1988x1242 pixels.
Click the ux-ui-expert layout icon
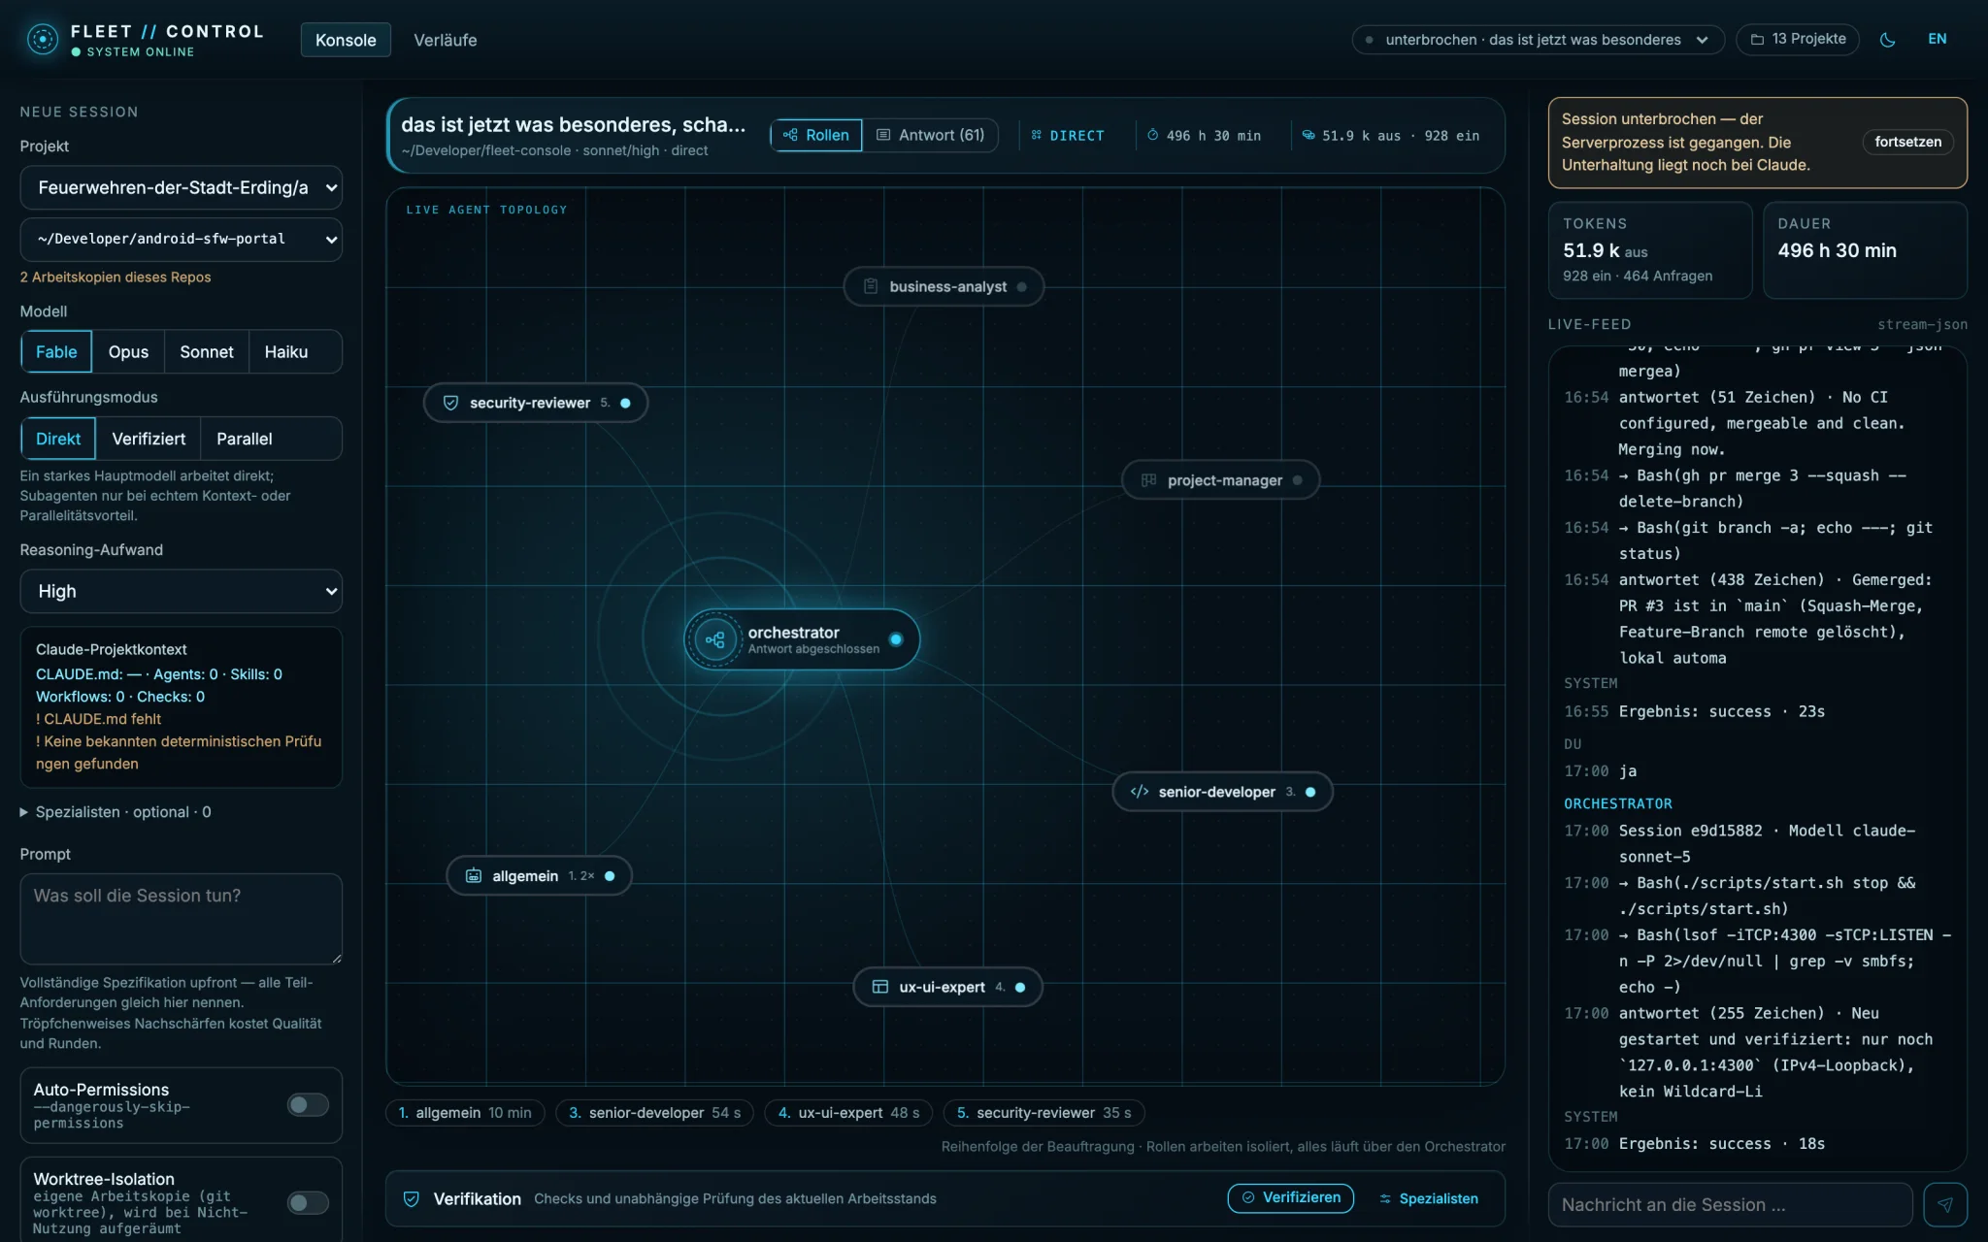879,987
